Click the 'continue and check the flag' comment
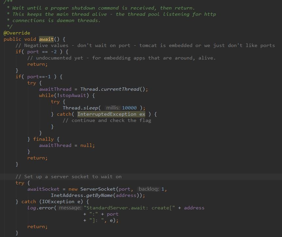 [x=107, y=120]
